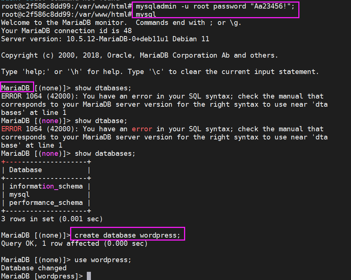
Task: Click the cursor at the MariaDB [wordpress] prompt
Action: [89, 276]
